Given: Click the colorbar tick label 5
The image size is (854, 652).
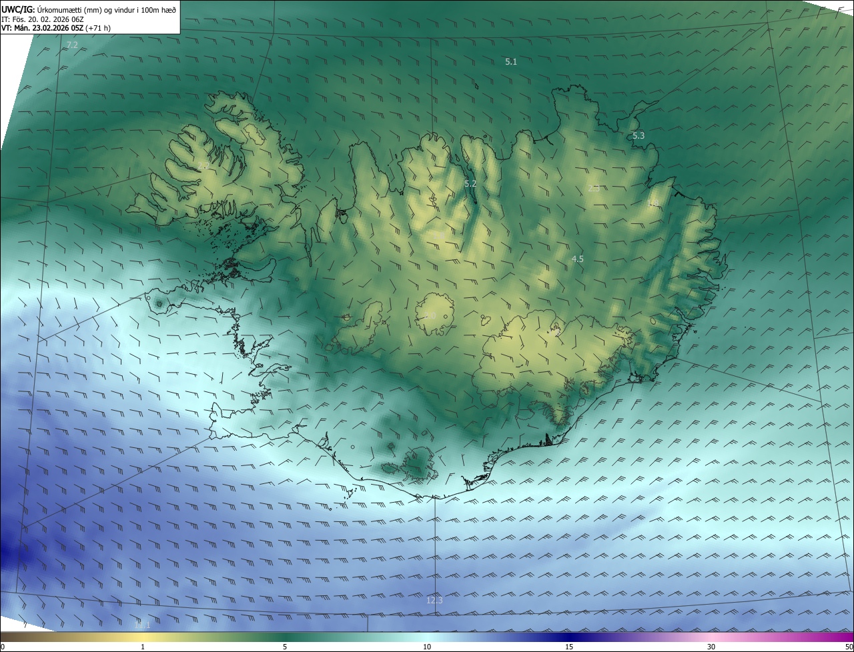Looking at the screenshot, I should (285, 647).
